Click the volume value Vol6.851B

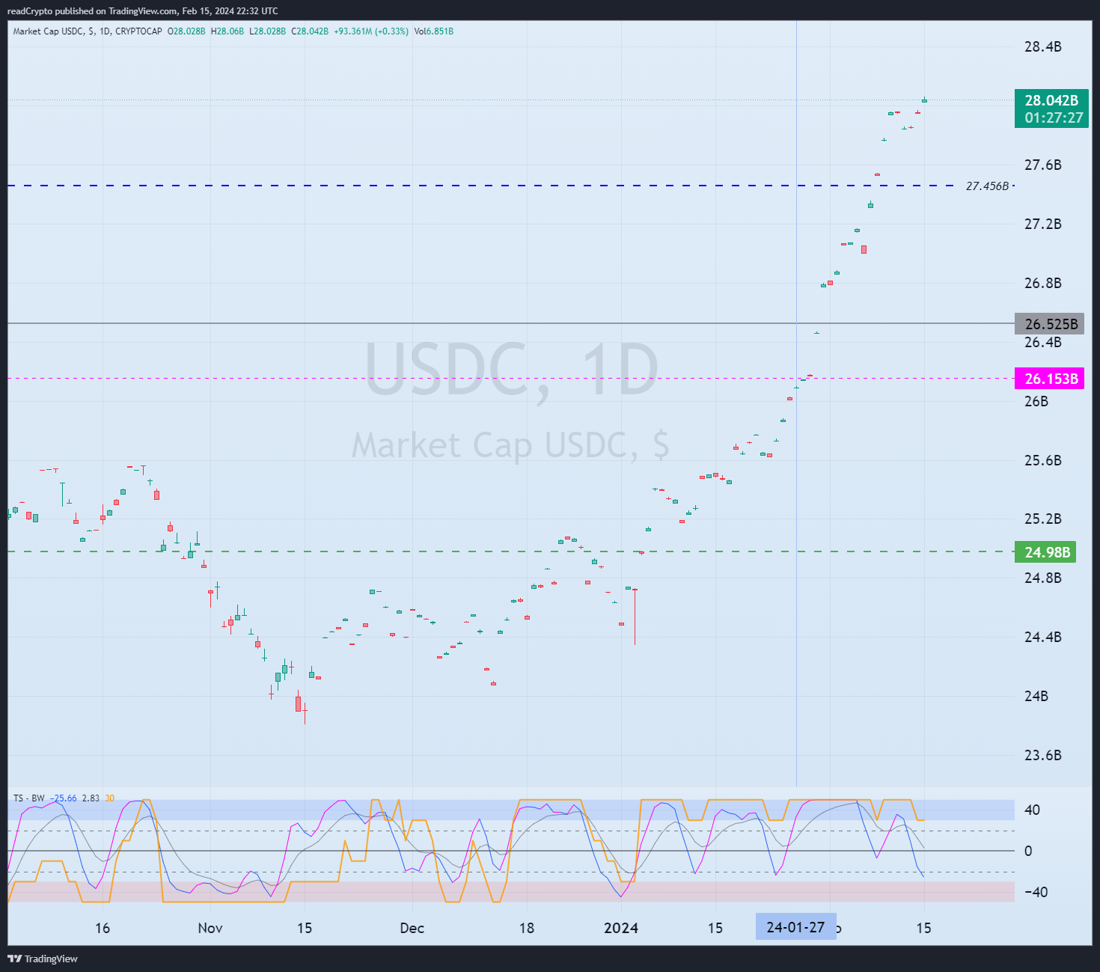click(x=434, y=31)
